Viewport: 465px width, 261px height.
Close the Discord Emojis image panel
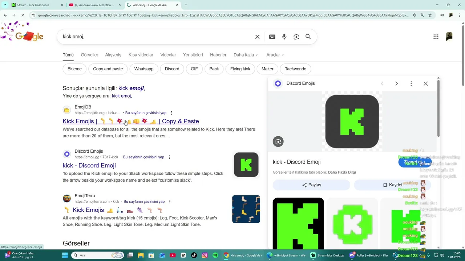coord(426,83)
